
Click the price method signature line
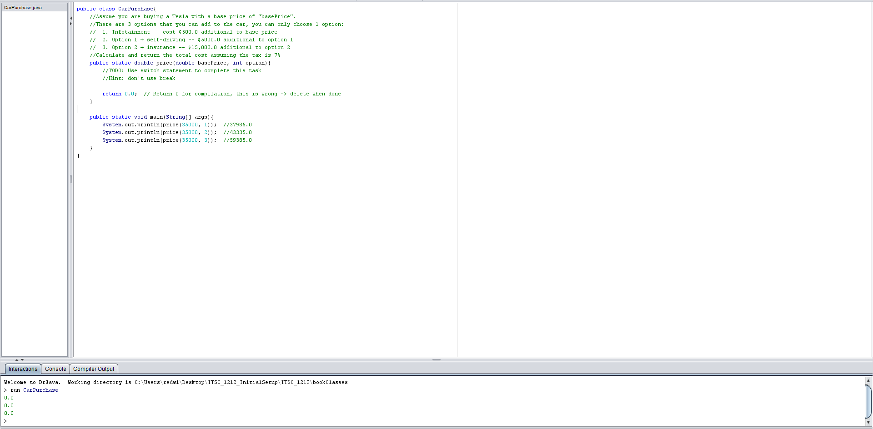click(x=180, y=63)
